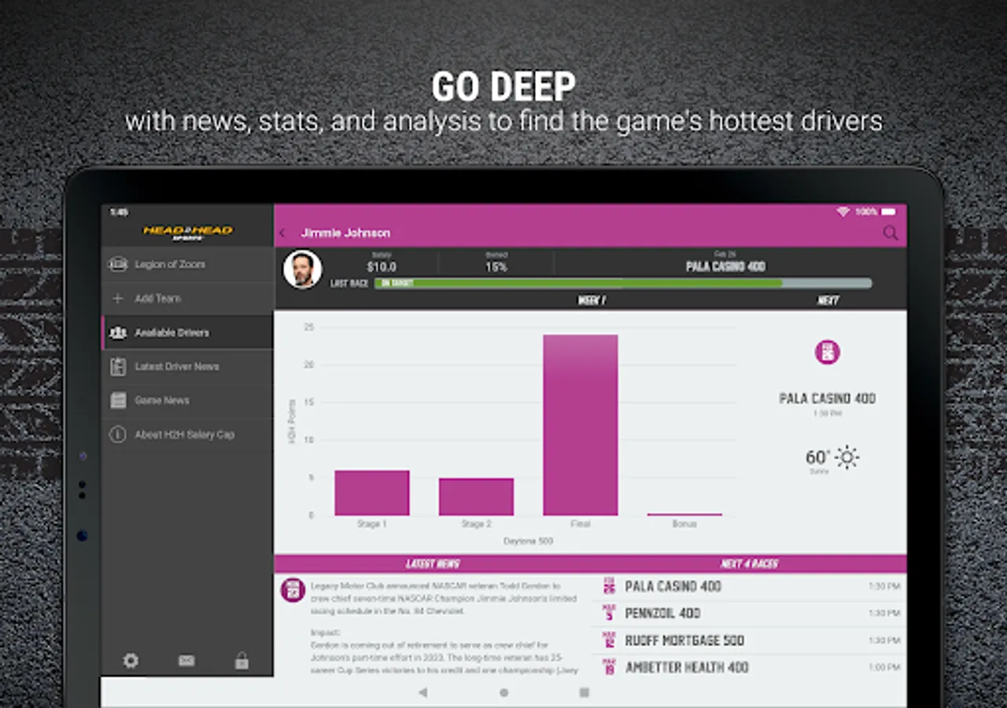Tap the calendar badge above Pala Casino 400
This screenshot has height=708, width=1007.
[827, 352]
